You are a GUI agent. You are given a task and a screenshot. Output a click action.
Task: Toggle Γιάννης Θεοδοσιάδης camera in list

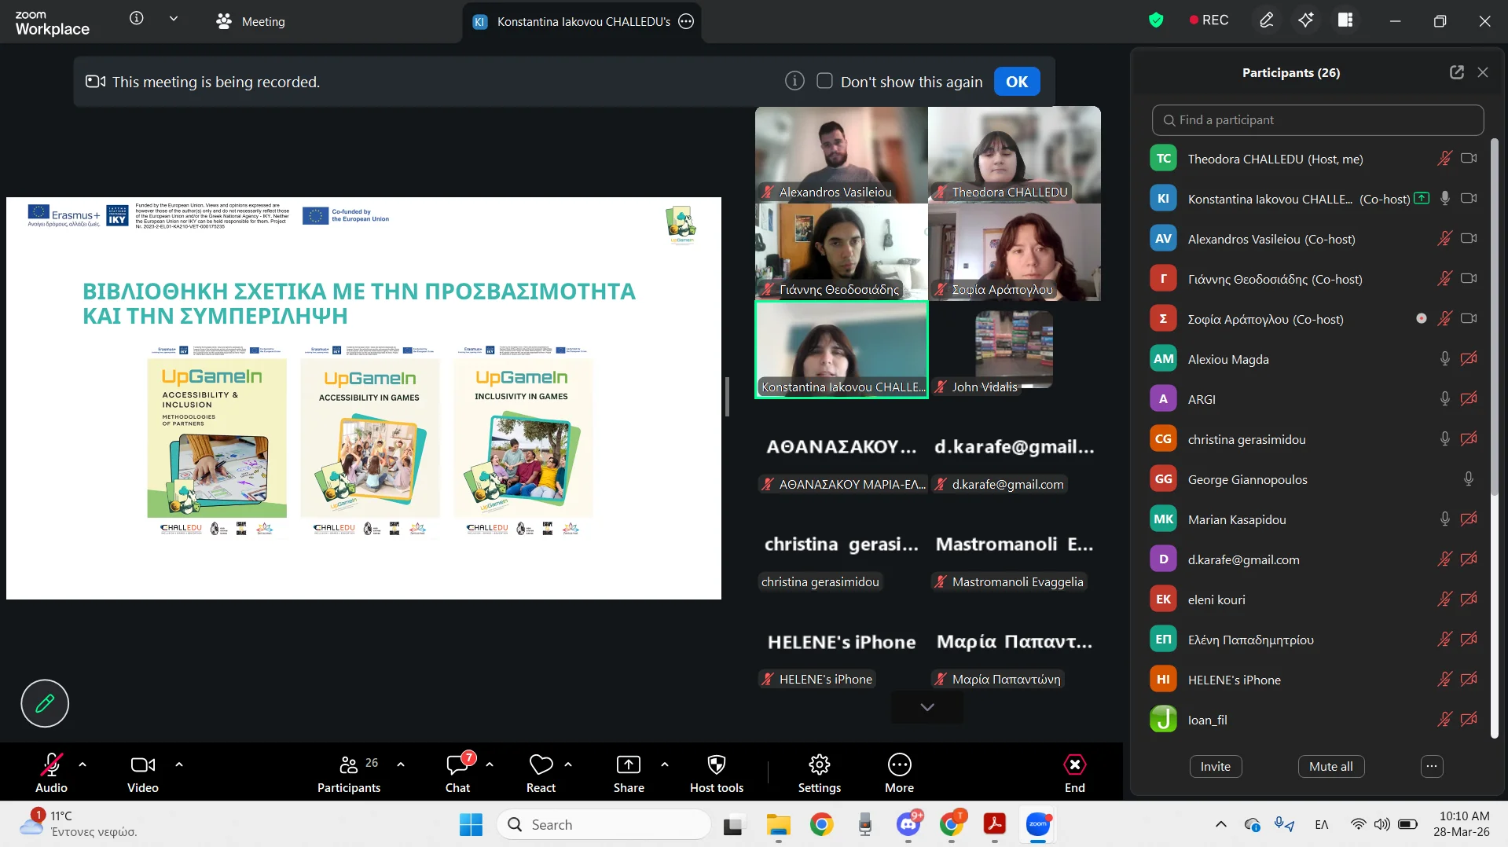click(x=1469, y=279)
